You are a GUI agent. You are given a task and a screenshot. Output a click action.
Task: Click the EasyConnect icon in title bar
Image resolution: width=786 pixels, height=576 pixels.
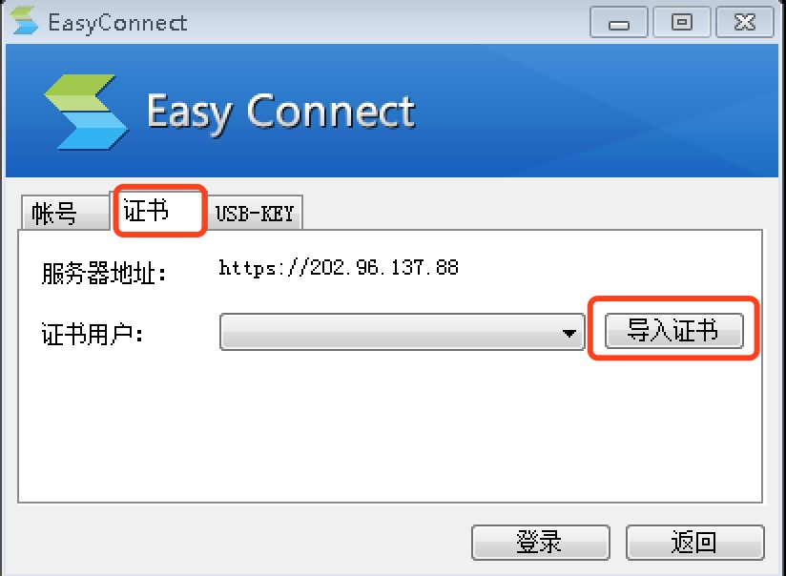click(24, 21)
